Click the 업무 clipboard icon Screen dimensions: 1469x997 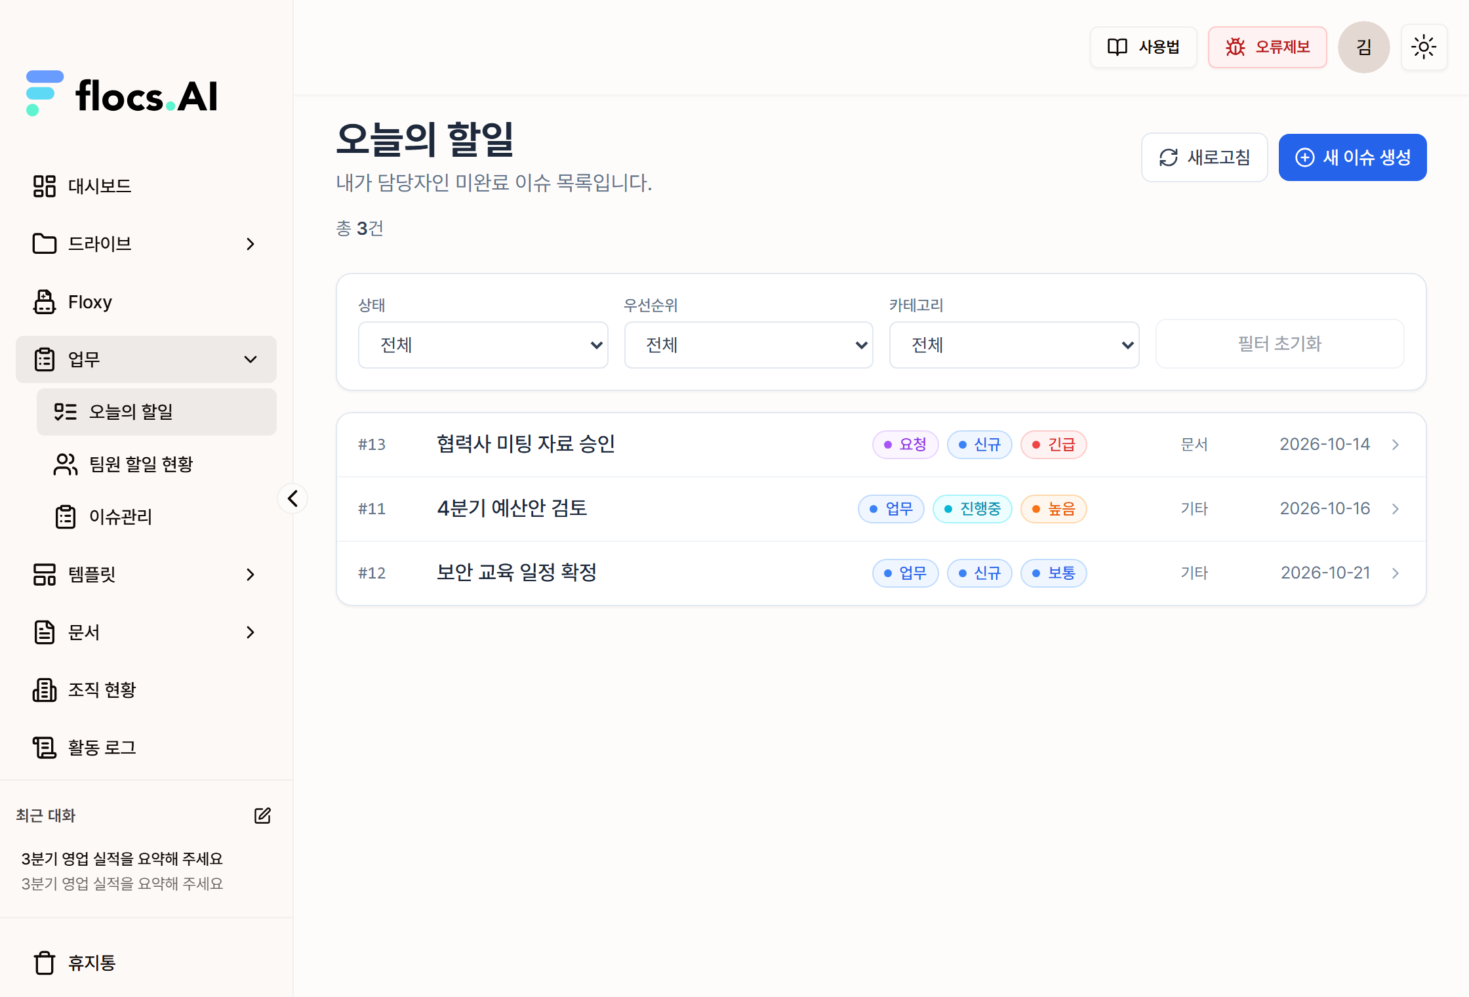[45, 359]
